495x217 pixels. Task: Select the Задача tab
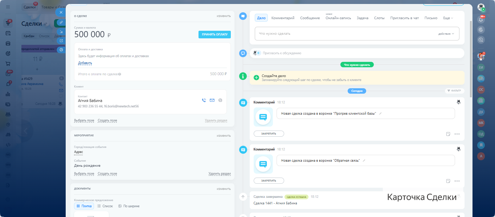[362, 18]
